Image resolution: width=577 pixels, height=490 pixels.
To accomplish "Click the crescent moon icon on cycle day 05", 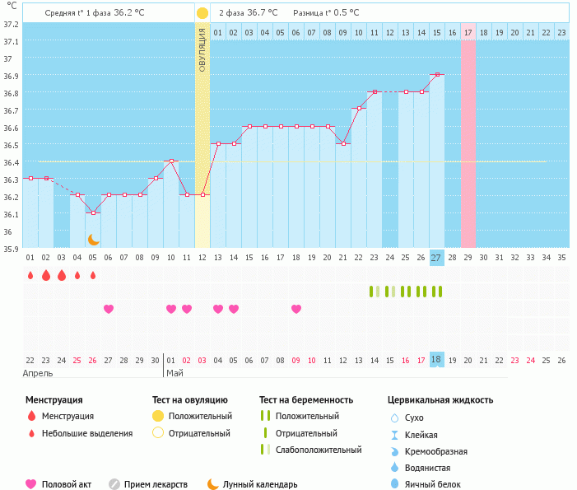I will [94, 239].
